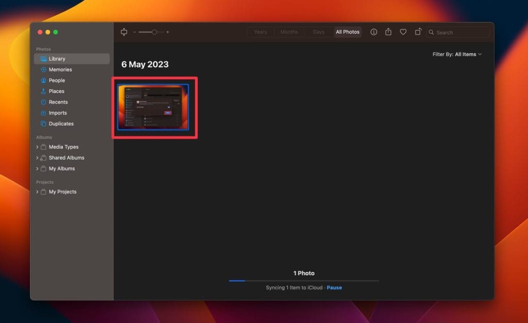The image size is (528, 323).
Task: Click the aspect ratio zoom toggle icon
Action: (x=124, y=32)
